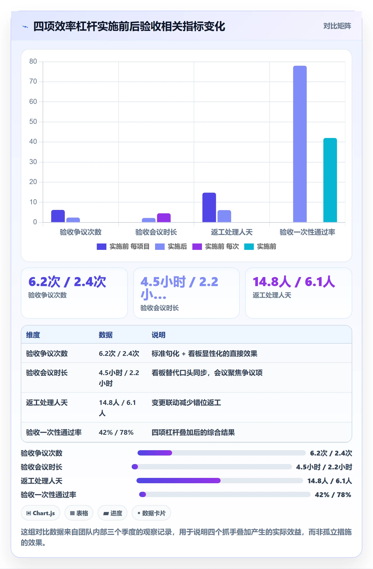Open the Chart.js tag chip
This screenshot has height=569, width=373.
coord(40,513)
